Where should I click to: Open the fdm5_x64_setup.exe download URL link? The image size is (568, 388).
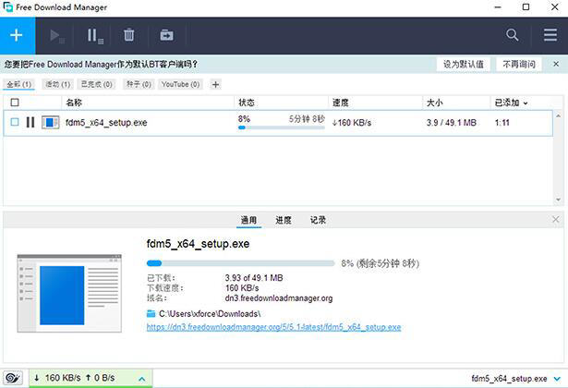click(x=273, y=327)
